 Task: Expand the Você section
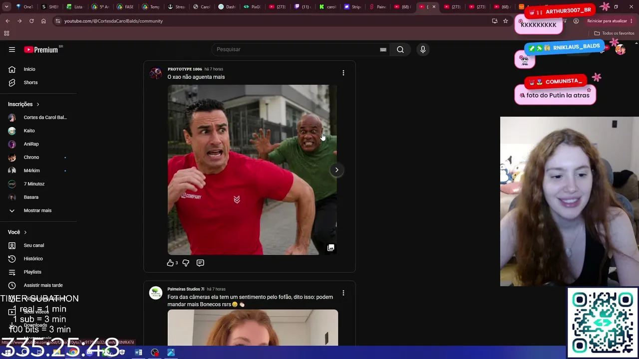point(17,232)
